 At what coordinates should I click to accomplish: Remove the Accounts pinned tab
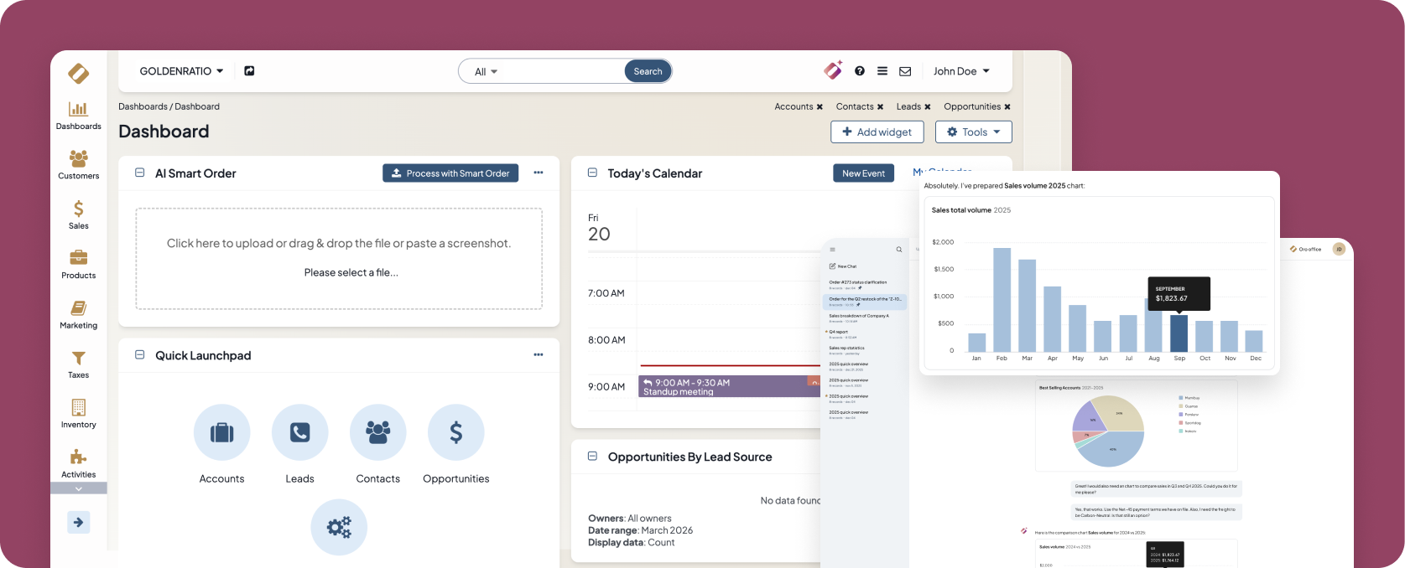point(820,107)
